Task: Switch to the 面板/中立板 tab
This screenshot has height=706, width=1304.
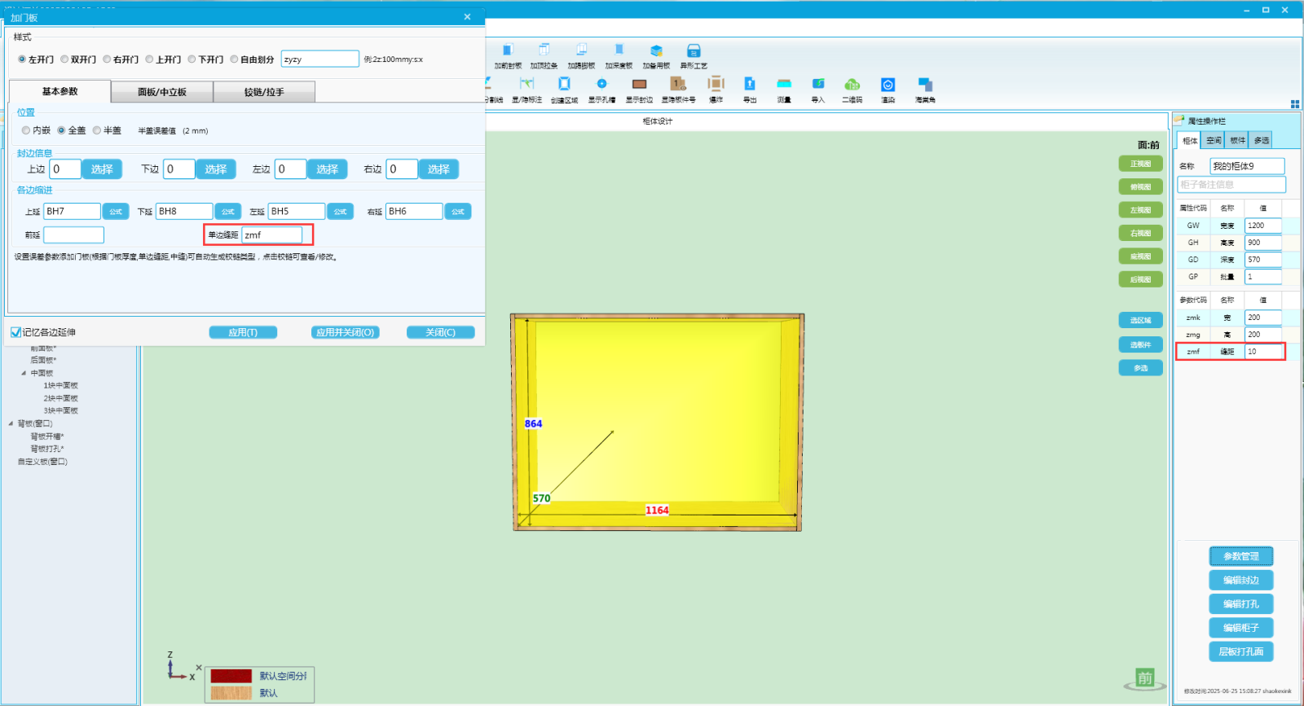Action: point(162,92)
